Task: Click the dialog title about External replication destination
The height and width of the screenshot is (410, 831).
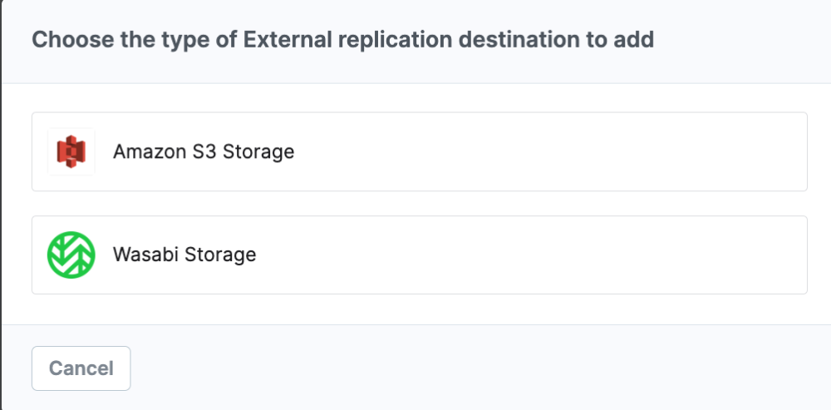Action: coord(343,40)
